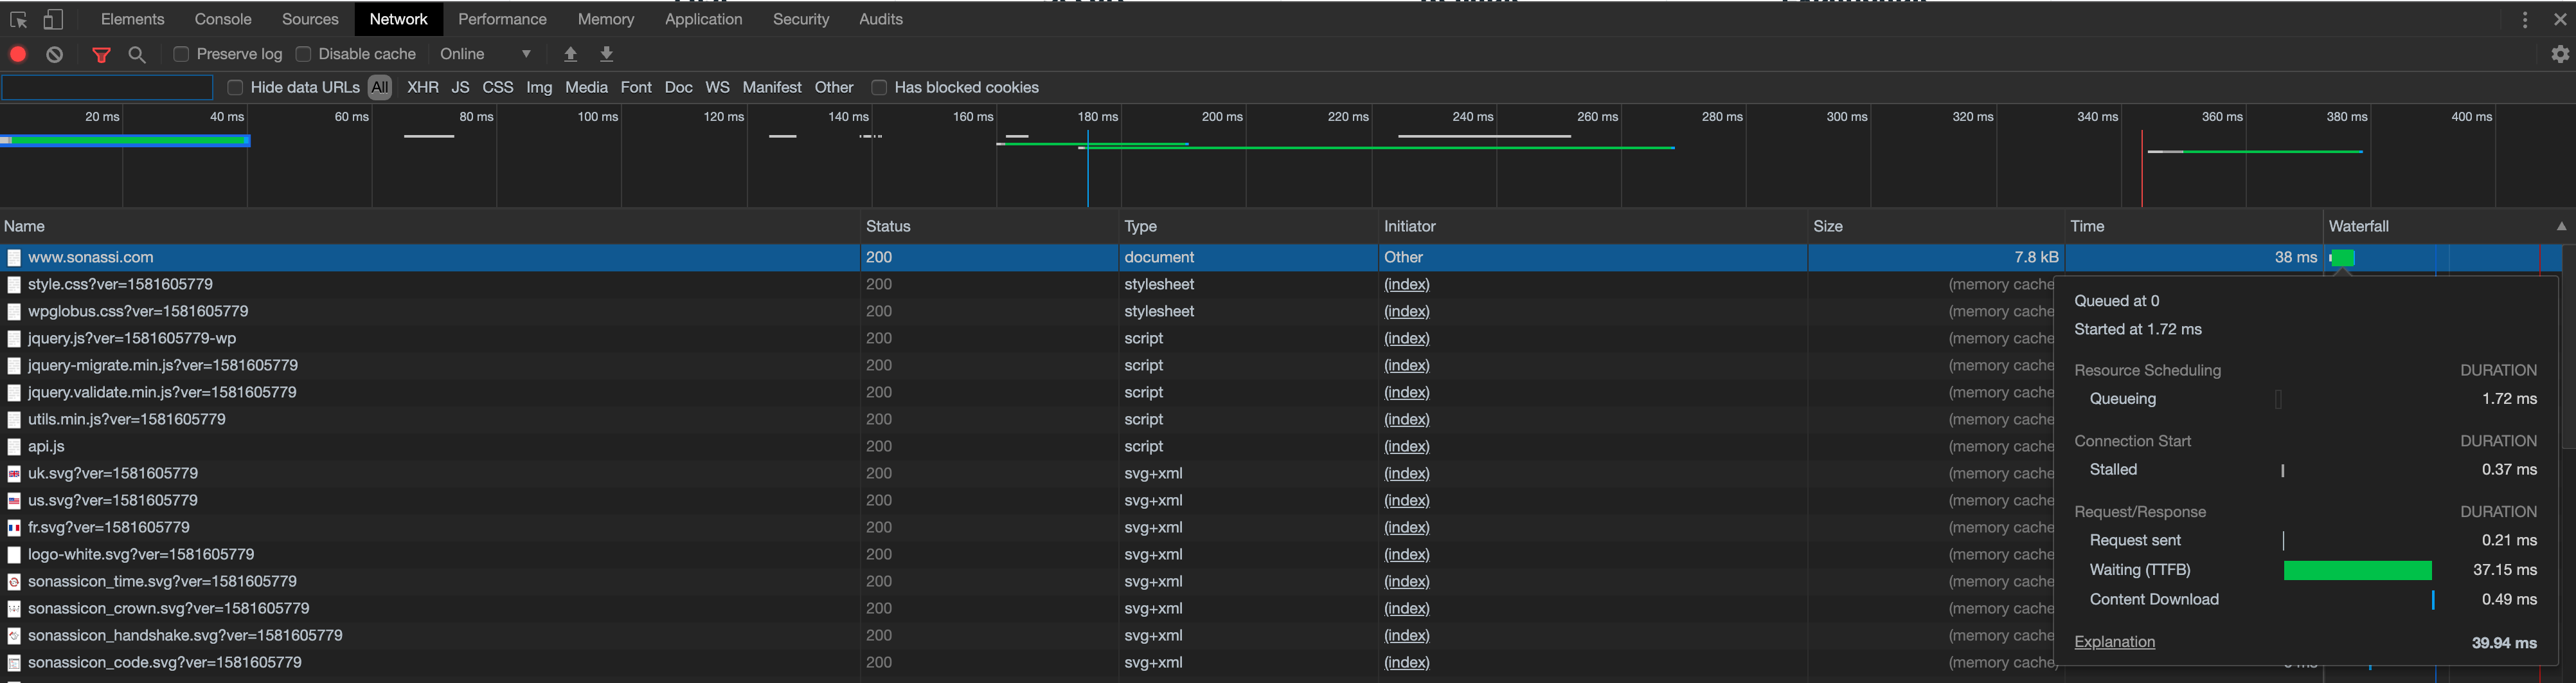Sort by the Size column header
This screenshot has height=683, width=2576.
(x=1936, y=226)
